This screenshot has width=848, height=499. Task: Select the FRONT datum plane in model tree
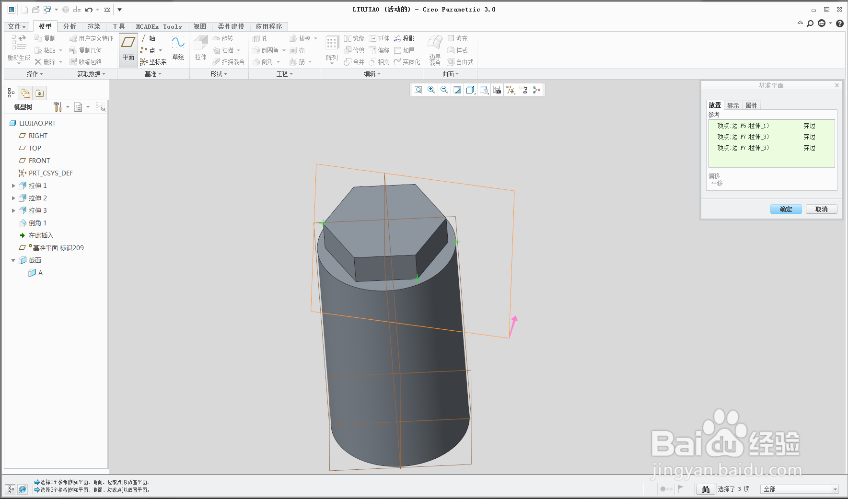tap(34, 161)
